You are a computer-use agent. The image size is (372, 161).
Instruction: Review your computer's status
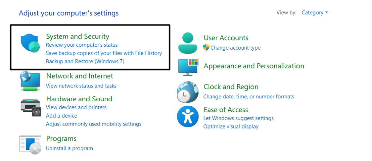point(82,45)
